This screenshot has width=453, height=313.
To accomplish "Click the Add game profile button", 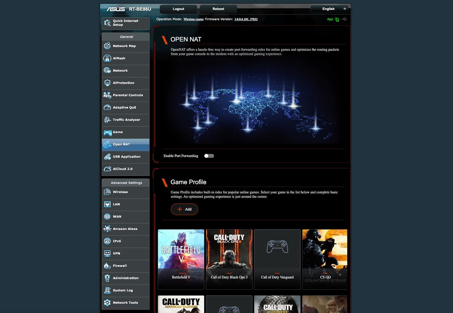I will tap(184, 209).
